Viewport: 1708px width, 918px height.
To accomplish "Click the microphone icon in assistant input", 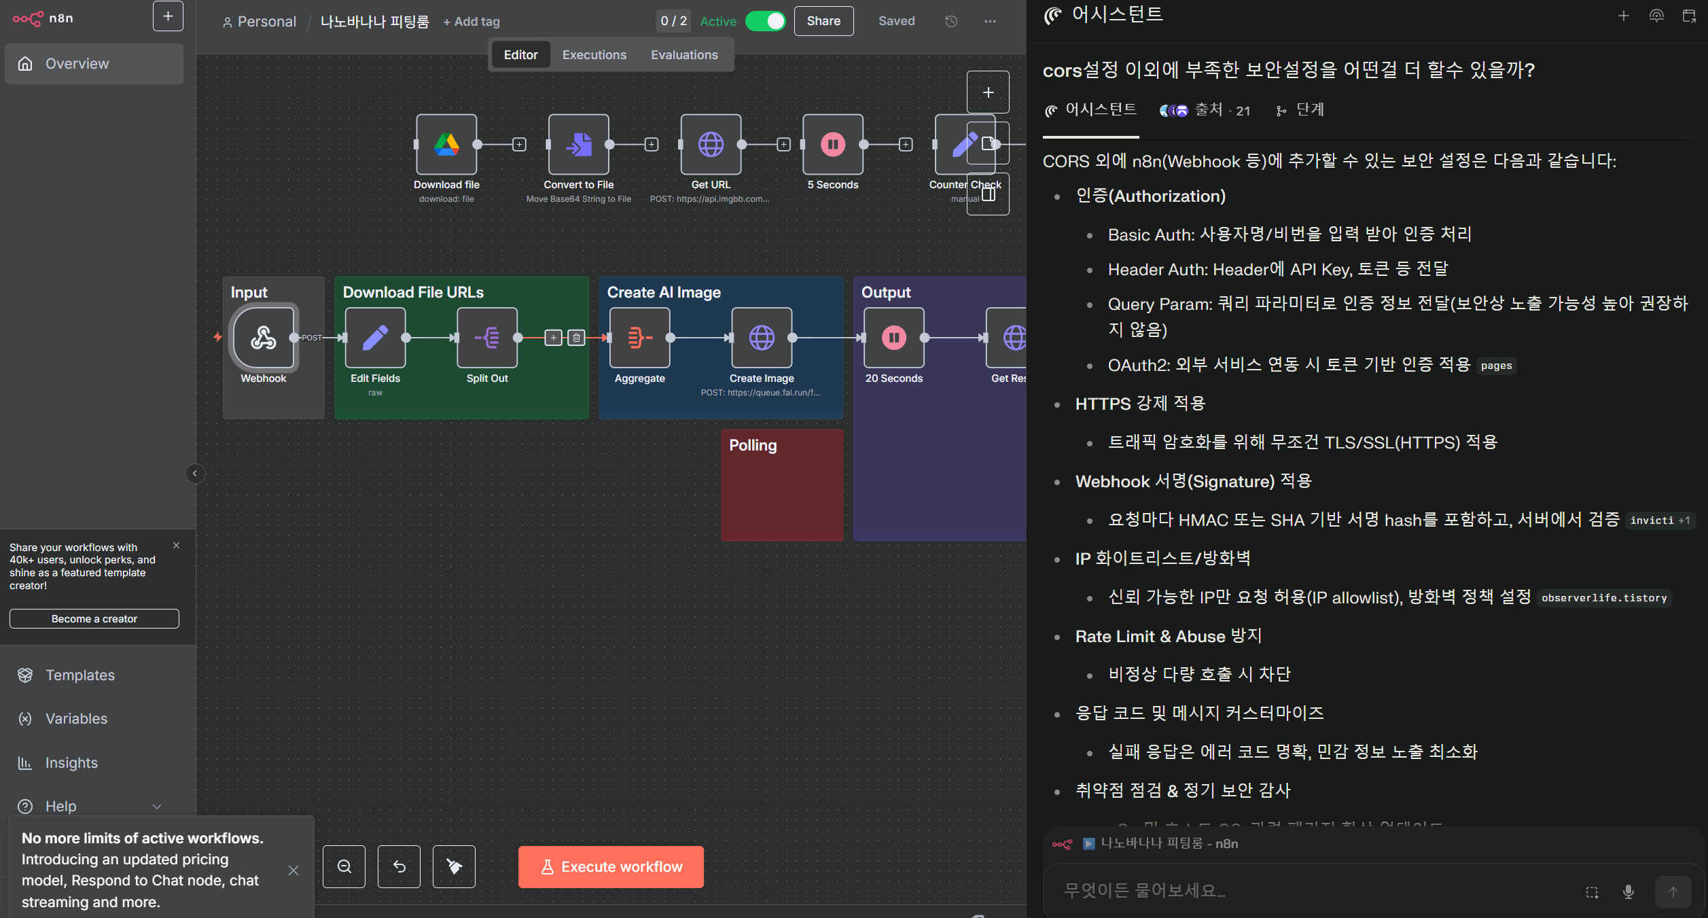I will pos(1628,891).
